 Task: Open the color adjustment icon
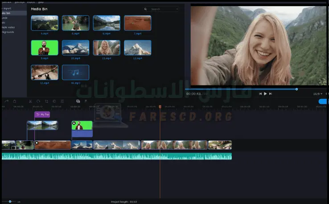[54, 101]
